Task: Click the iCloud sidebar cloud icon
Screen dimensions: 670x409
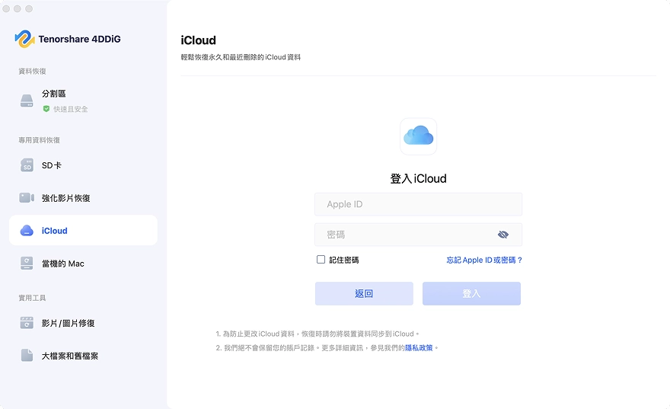Action: [27, 230]
